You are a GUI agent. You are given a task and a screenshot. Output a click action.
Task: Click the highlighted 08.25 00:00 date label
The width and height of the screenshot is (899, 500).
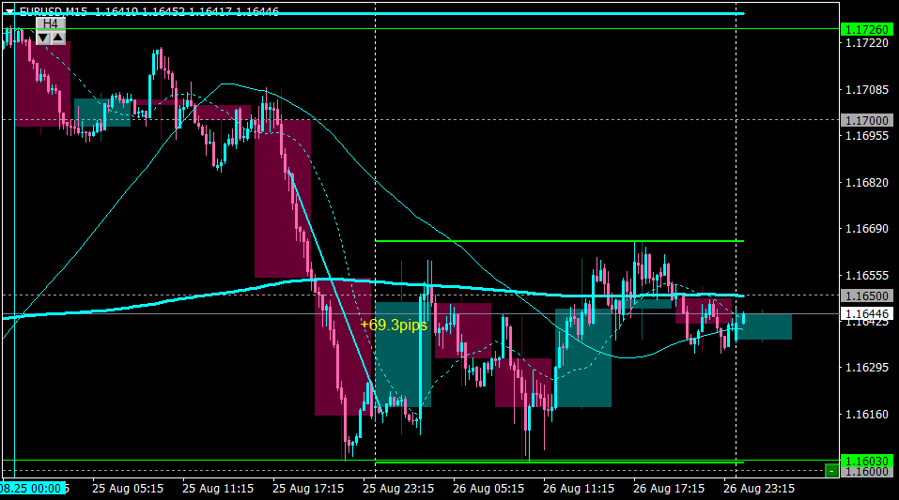[33, 489]
